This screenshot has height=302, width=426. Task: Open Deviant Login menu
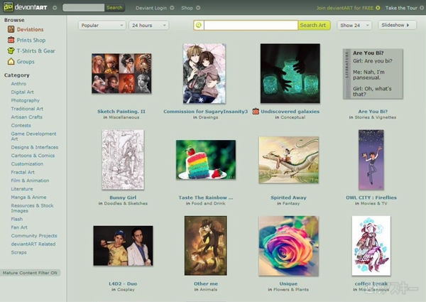(151, 8)
